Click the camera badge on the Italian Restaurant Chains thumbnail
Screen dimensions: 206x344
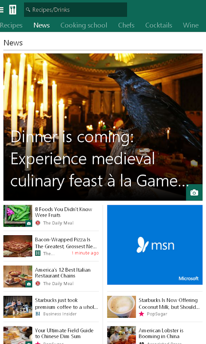[29, 284]
